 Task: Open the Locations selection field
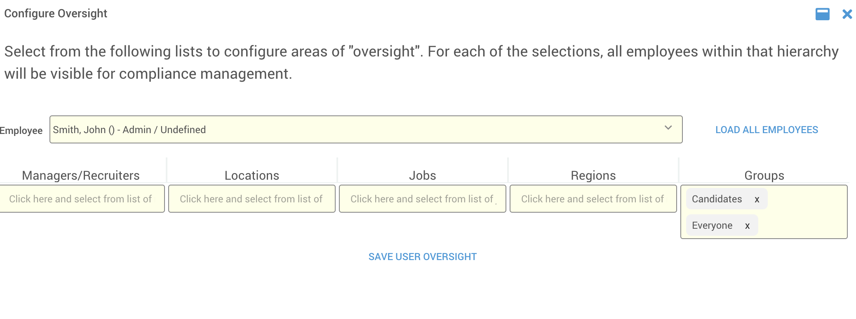tap(252, 199)
